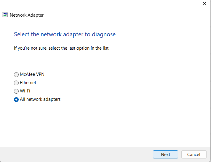Viewport: 211px width, 162px height.
Task: Click the "McAfee VPN" option label
Action: pyautogui.click(x=32, y=74)
